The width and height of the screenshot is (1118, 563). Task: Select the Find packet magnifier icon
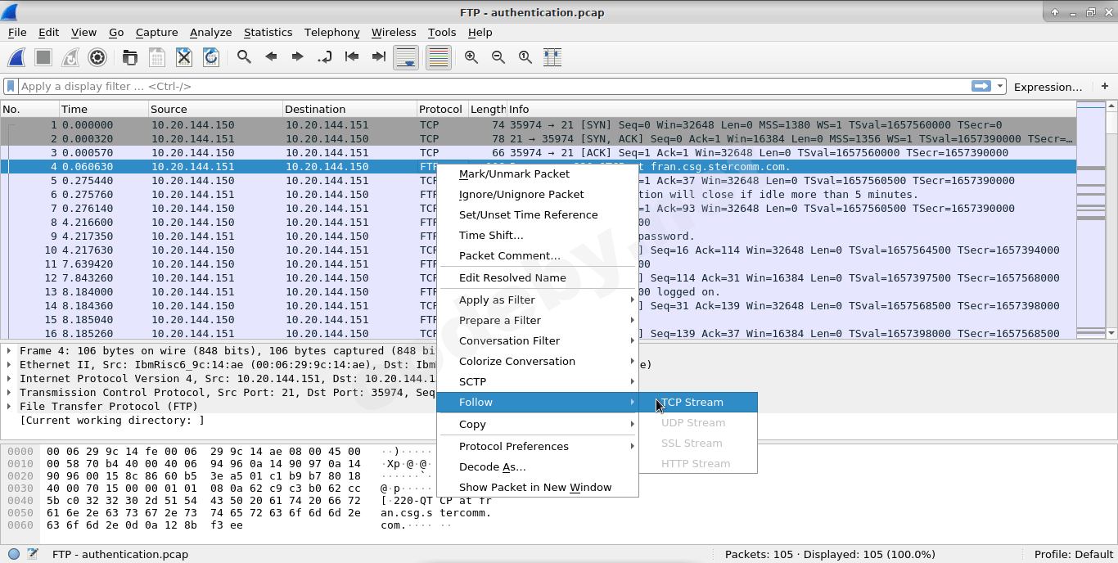(x=243, y=57)
